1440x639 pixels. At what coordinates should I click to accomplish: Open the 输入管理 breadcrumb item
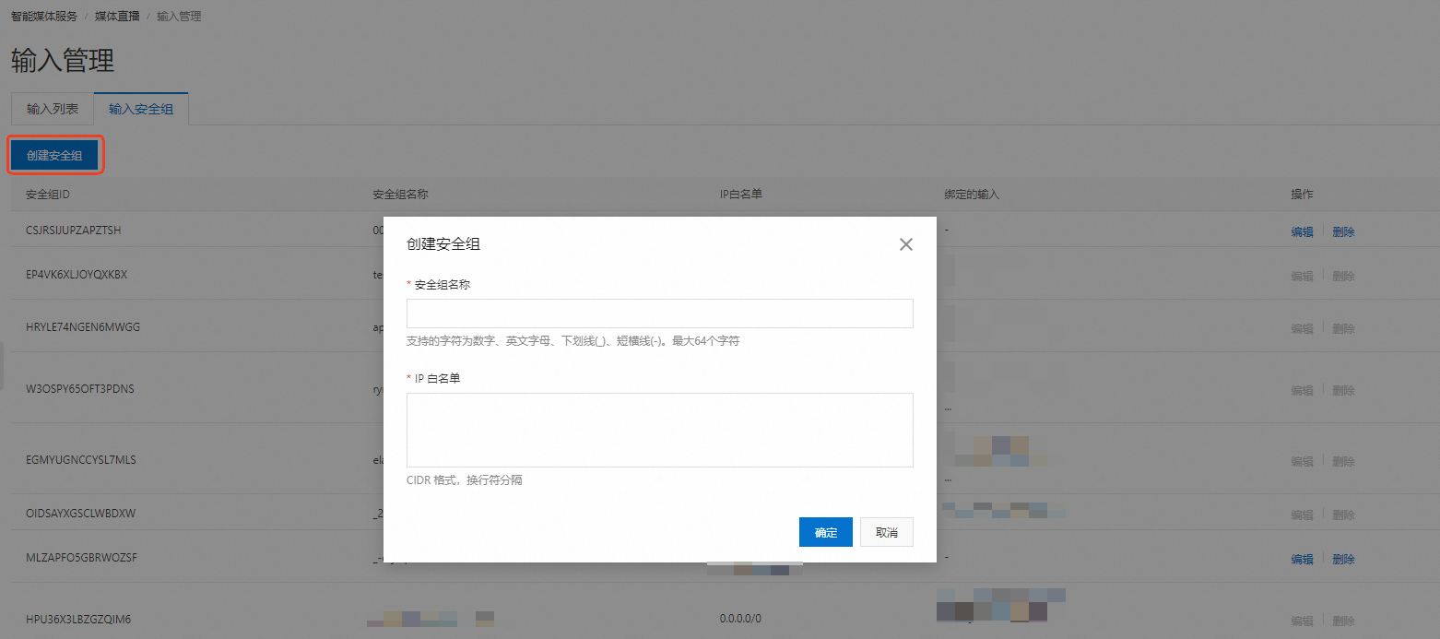point(179,17)
